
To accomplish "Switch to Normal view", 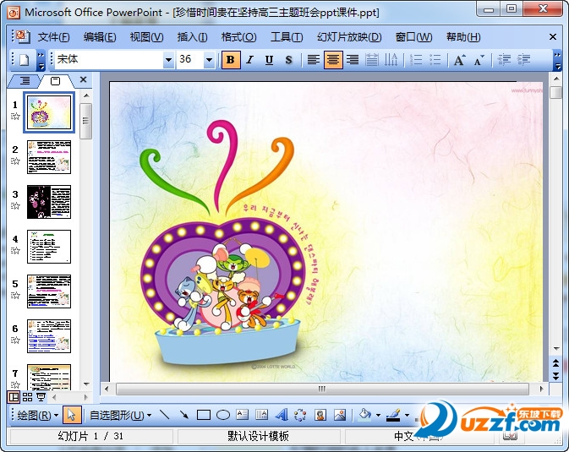I will [14, 397].
